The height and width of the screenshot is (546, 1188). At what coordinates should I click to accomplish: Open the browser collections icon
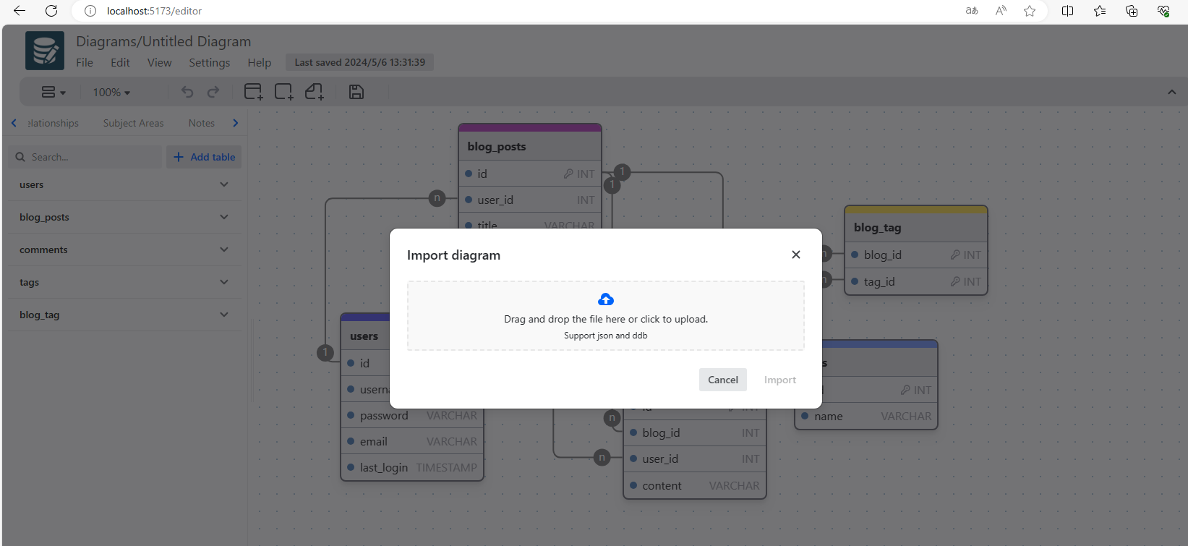[1132, 11]
